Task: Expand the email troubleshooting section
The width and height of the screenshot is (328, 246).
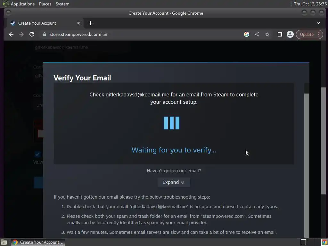Action: click(174, 182)
